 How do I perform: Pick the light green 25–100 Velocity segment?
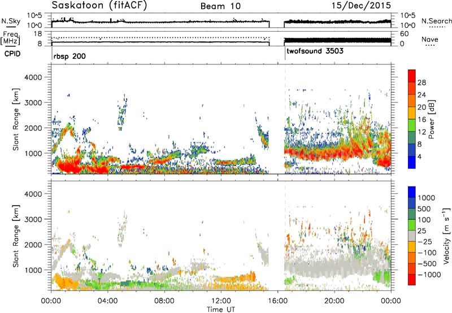coord(412,224)
